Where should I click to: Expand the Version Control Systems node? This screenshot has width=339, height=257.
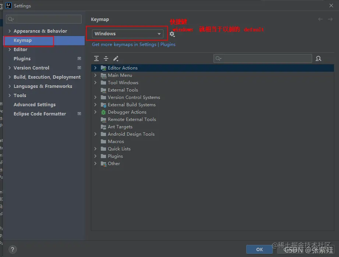[95, 97]
